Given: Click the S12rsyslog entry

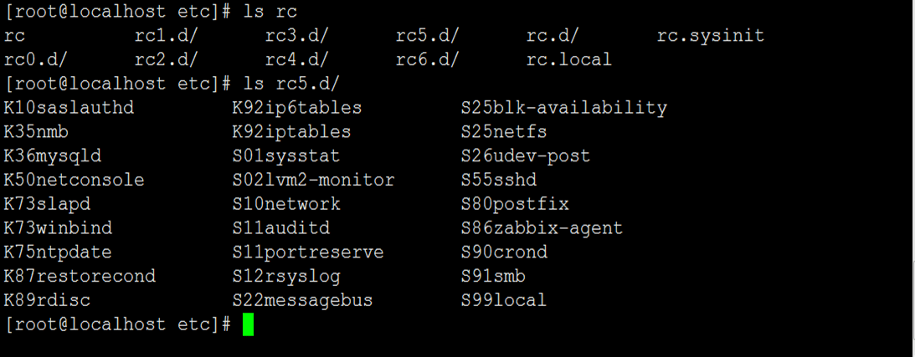Looking at the screenshot, I should coord(286,276).
